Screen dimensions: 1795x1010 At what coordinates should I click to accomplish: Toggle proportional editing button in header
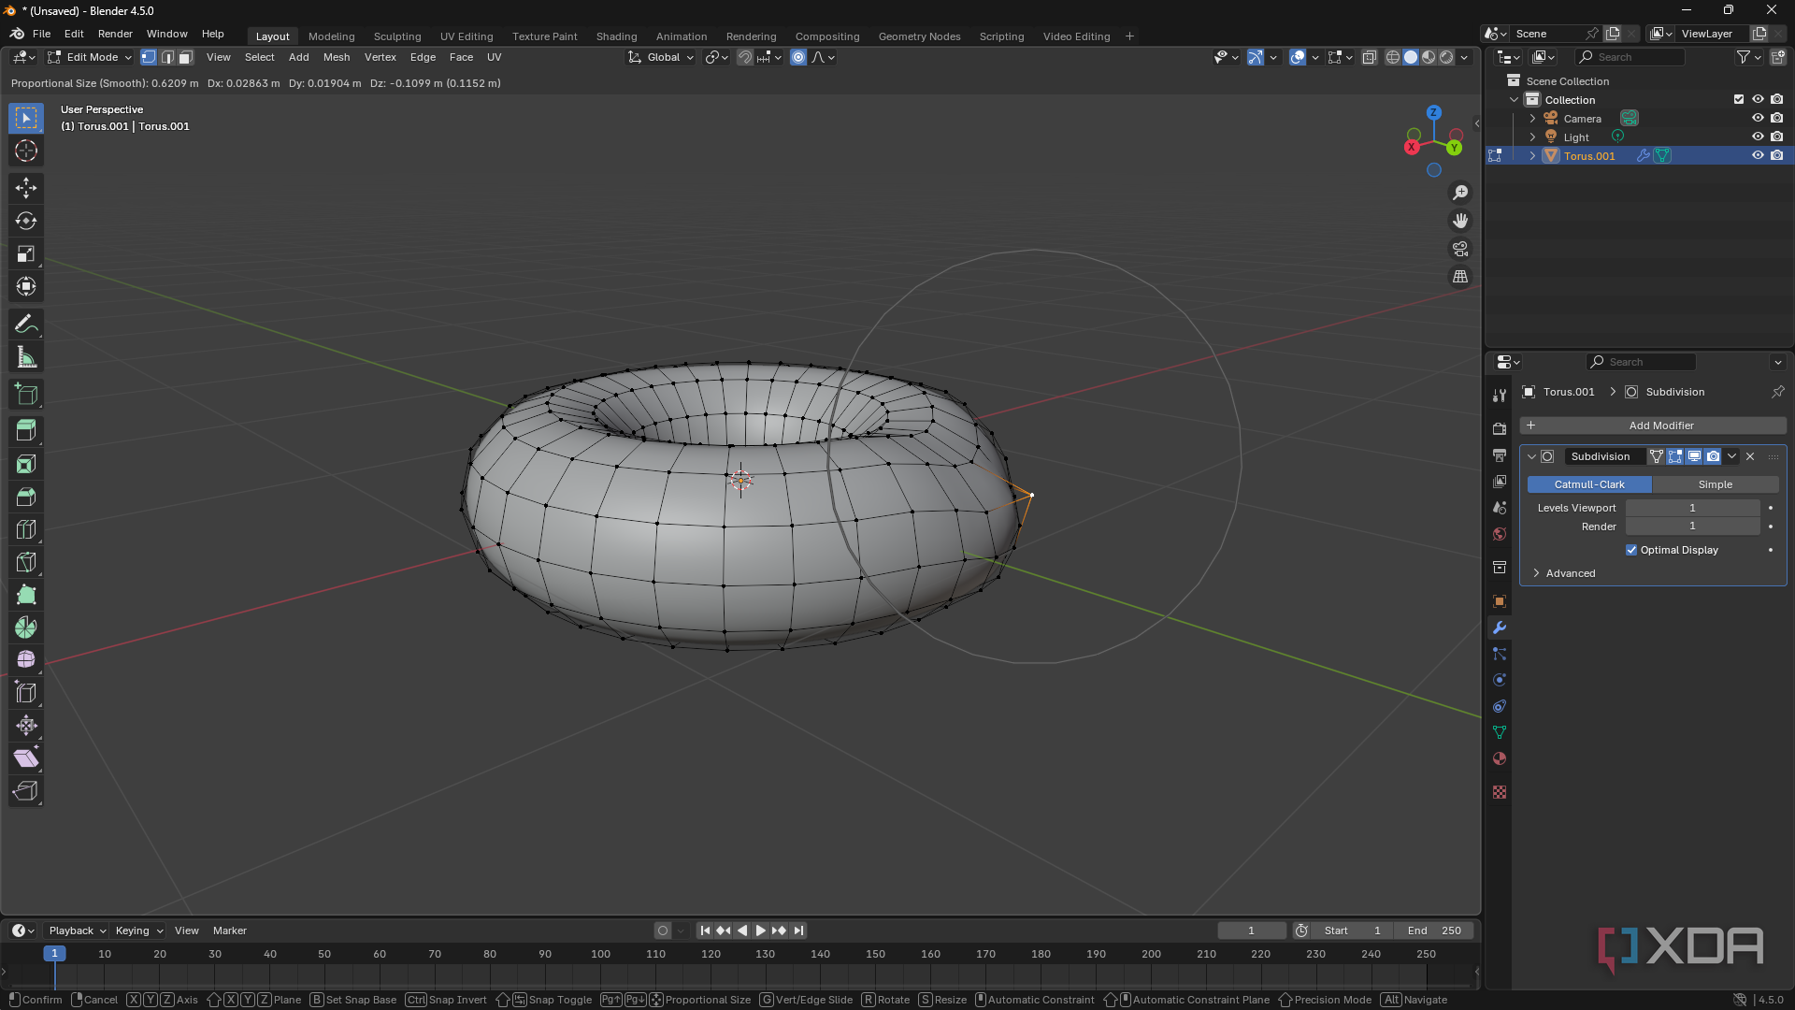pos(798,57)
